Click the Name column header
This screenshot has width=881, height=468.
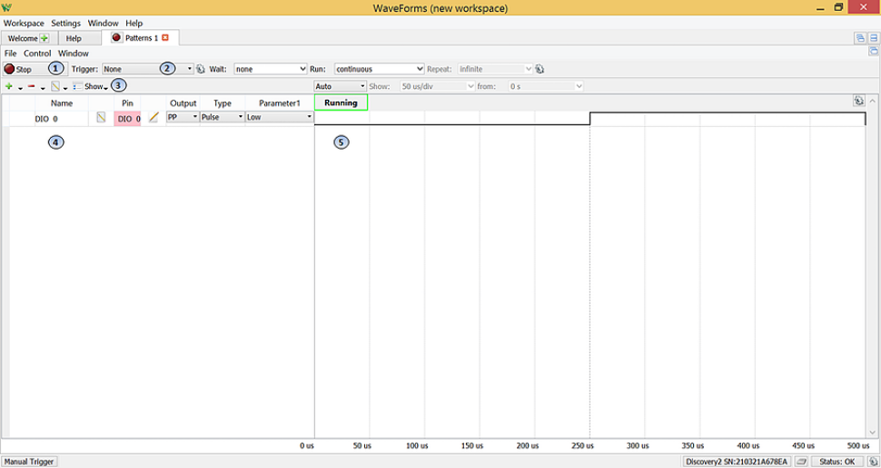tap(62, 103)
